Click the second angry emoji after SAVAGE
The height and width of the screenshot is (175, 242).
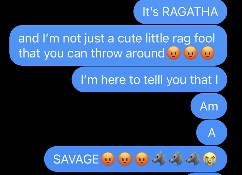coord(125,159)
